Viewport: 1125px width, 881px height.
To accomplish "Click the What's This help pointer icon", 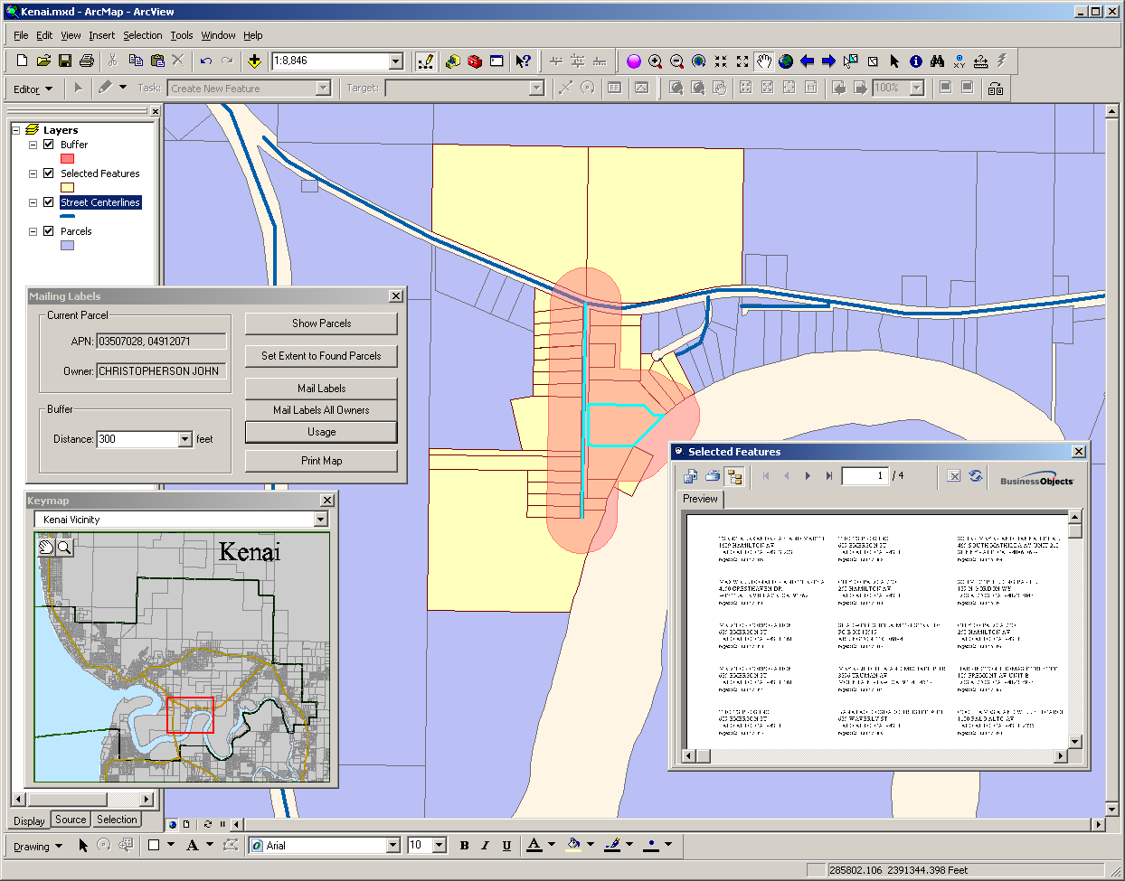I will [524, 61].
